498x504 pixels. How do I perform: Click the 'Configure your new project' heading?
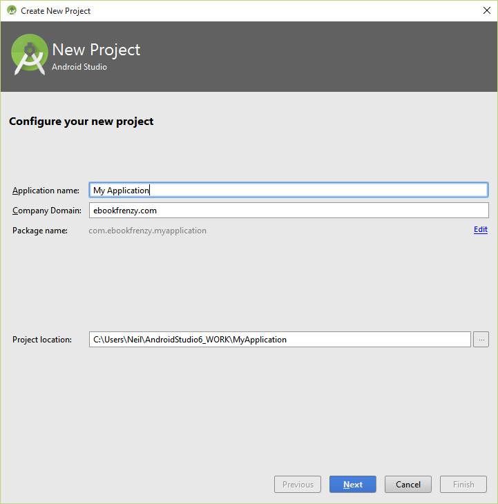click(x=82, y=122)
